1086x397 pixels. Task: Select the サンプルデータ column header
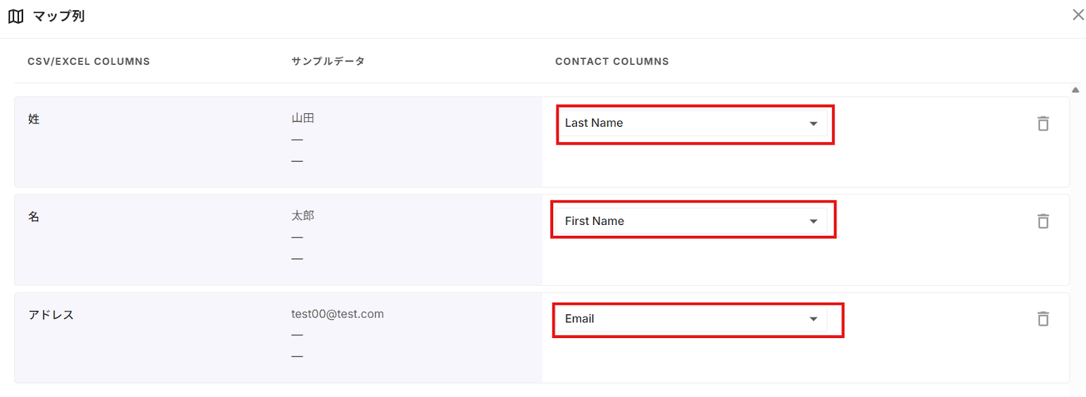click(x=328, y=62)
